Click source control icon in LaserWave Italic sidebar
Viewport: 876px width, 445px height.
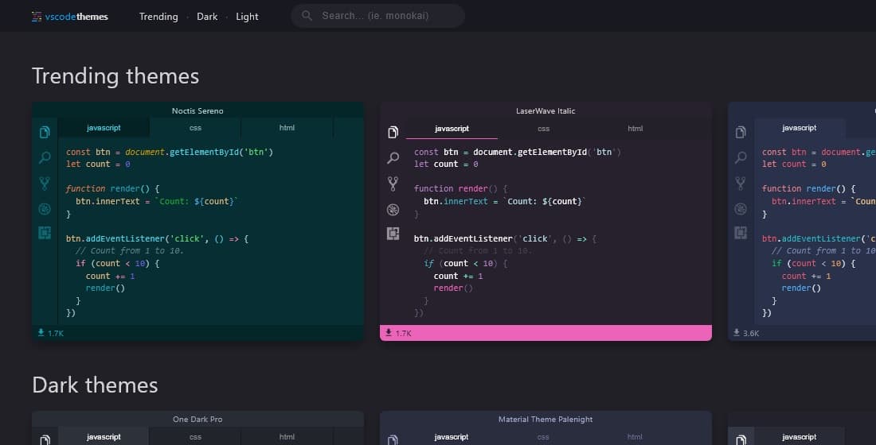393,184
